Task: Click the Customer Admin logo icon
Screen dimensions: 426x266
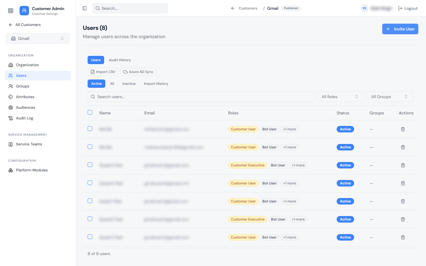Action: click(x=24, y=11)
